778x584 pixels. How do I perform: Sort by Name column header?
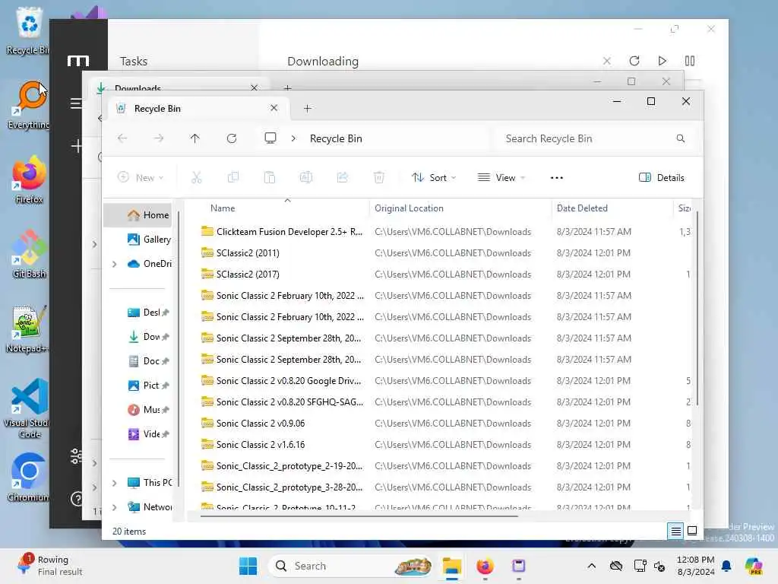pos(223,208)
